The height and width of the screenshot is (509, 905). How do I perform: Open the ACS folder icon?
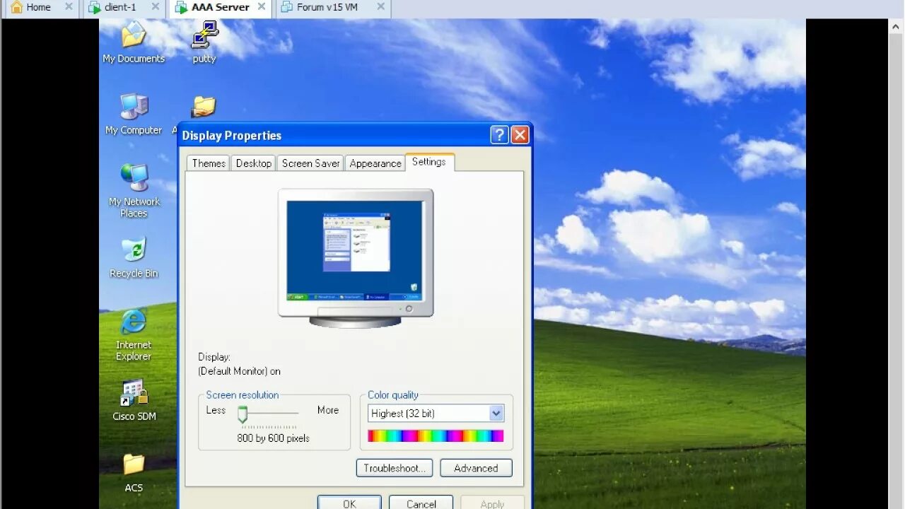(134, 472)
